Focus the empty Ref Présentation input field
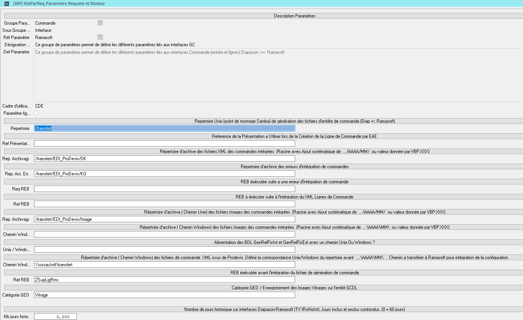Screen dimensions: 523x320 tap(164, 144)
